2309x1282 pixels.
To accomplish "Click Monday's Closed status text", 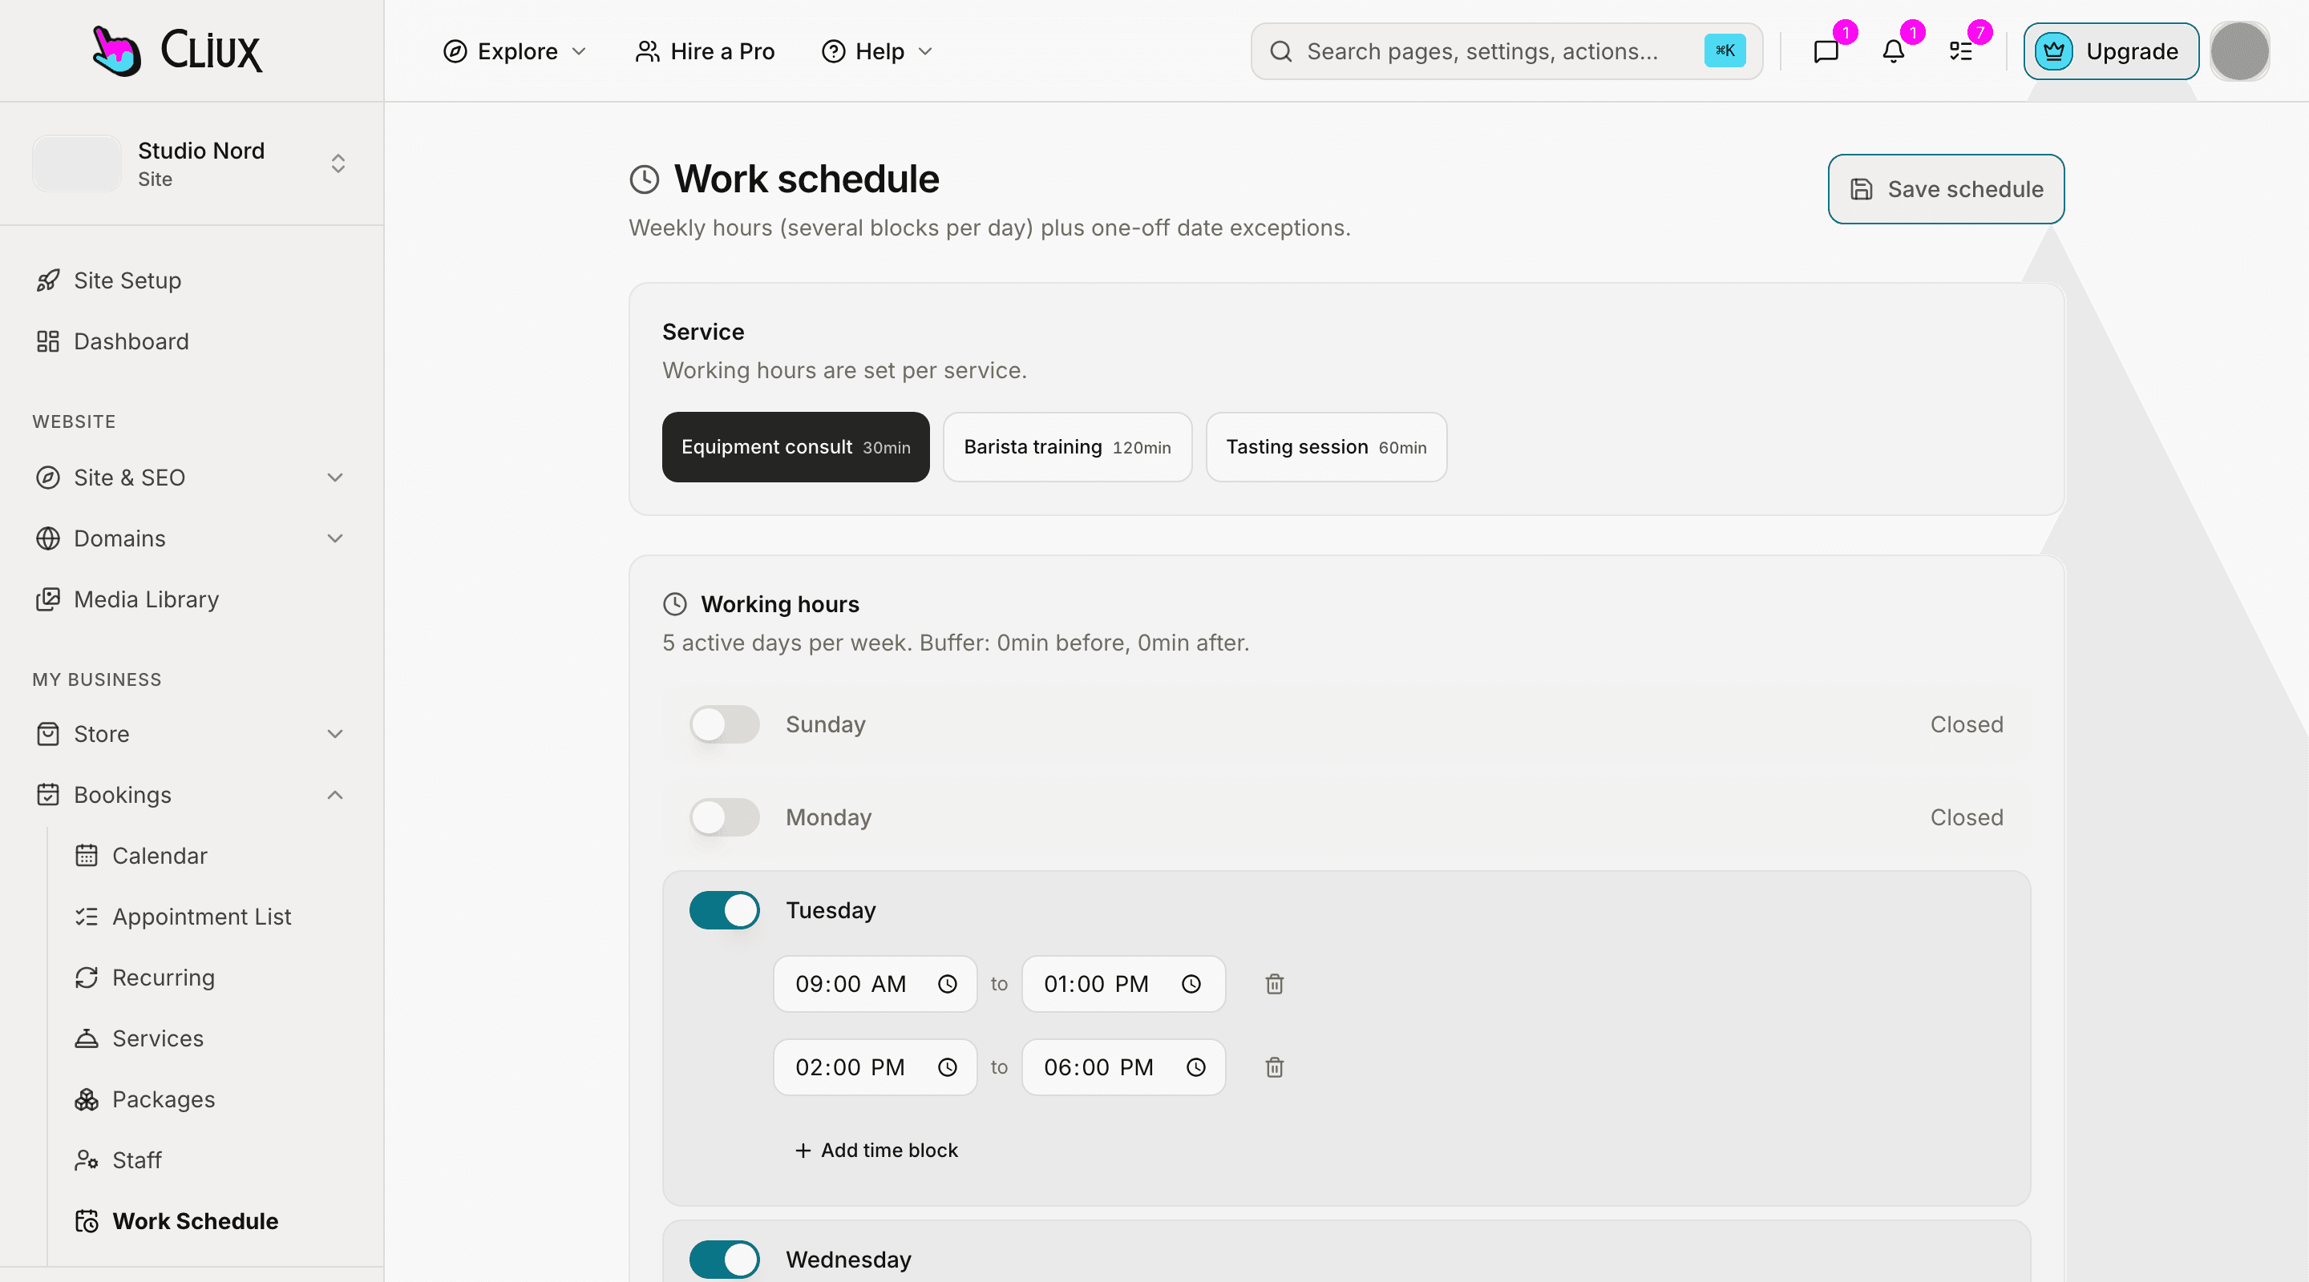I will (1967, 817).
